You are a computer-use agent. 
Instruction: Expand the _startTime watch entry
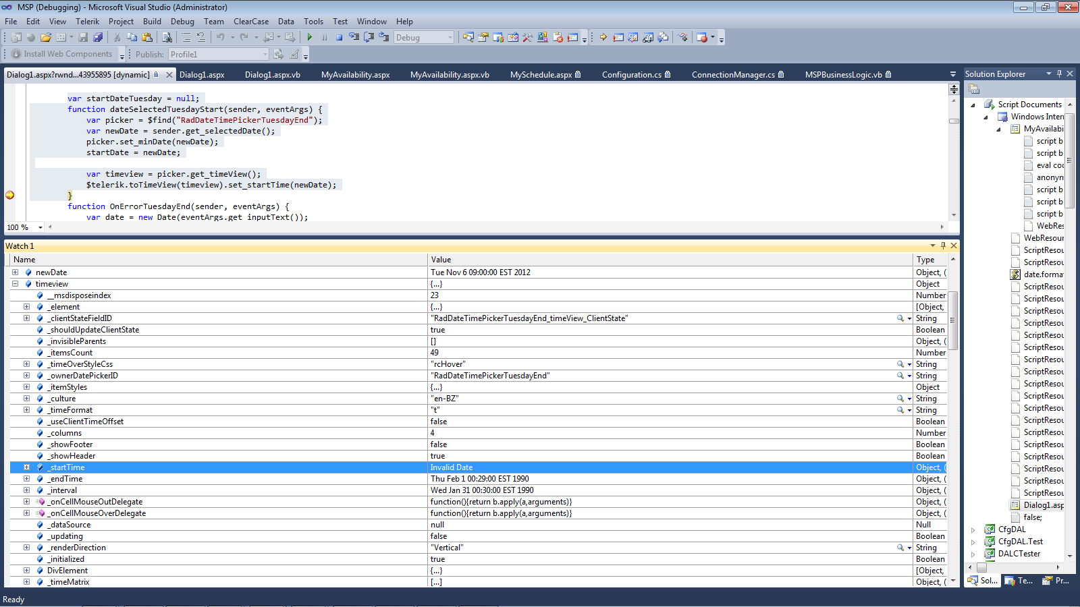[26, 467]
